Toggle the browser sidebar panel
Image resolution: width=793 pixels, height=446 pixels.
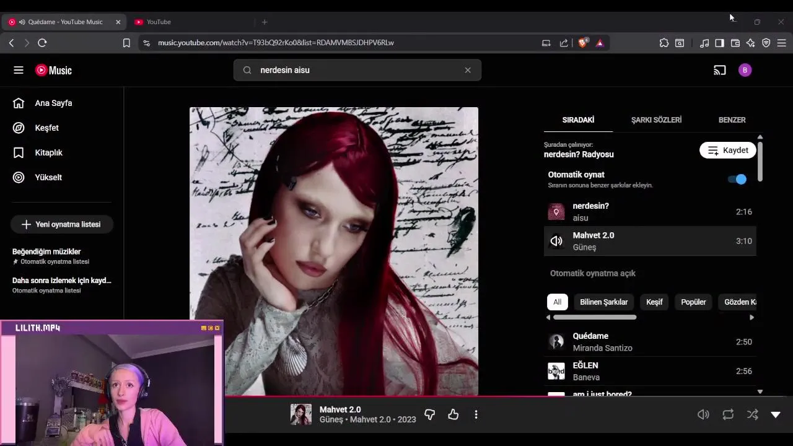[719, 43]
